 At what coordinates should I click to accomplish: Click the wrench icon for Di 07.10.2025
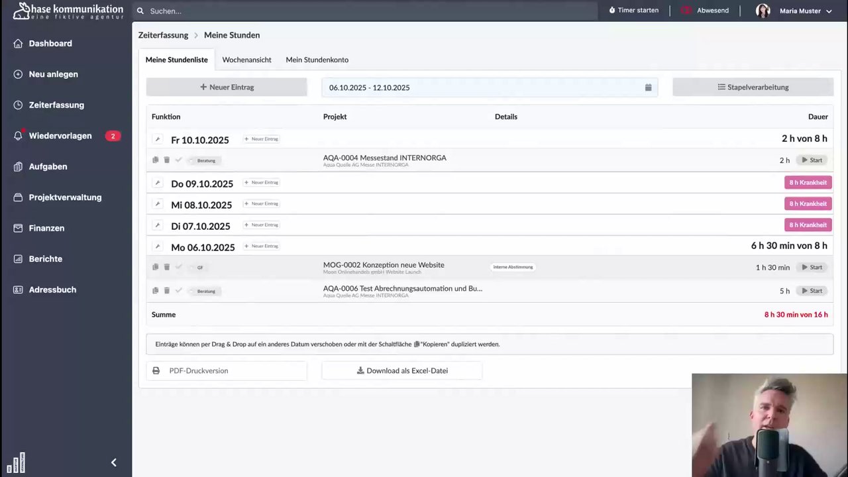157,225
